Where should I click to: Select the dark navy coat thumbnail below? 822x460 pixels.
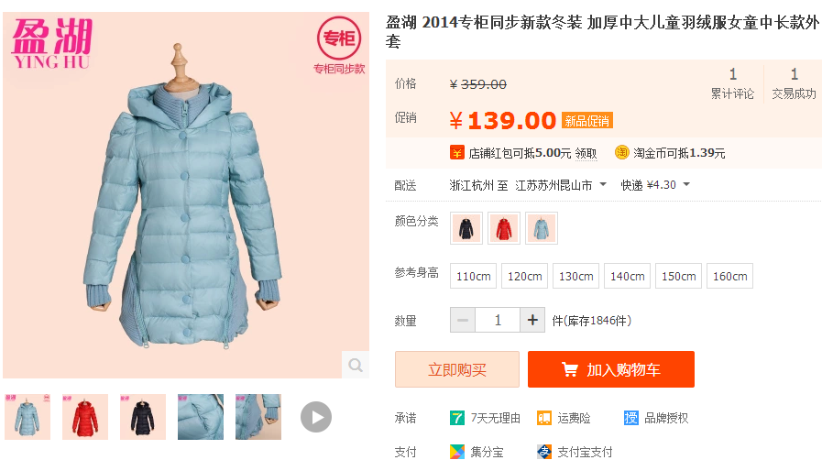[143, 417]
